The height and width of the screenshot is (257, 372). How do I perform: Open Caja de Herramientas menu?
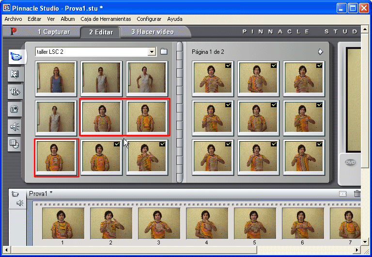(x=106, y=19)
